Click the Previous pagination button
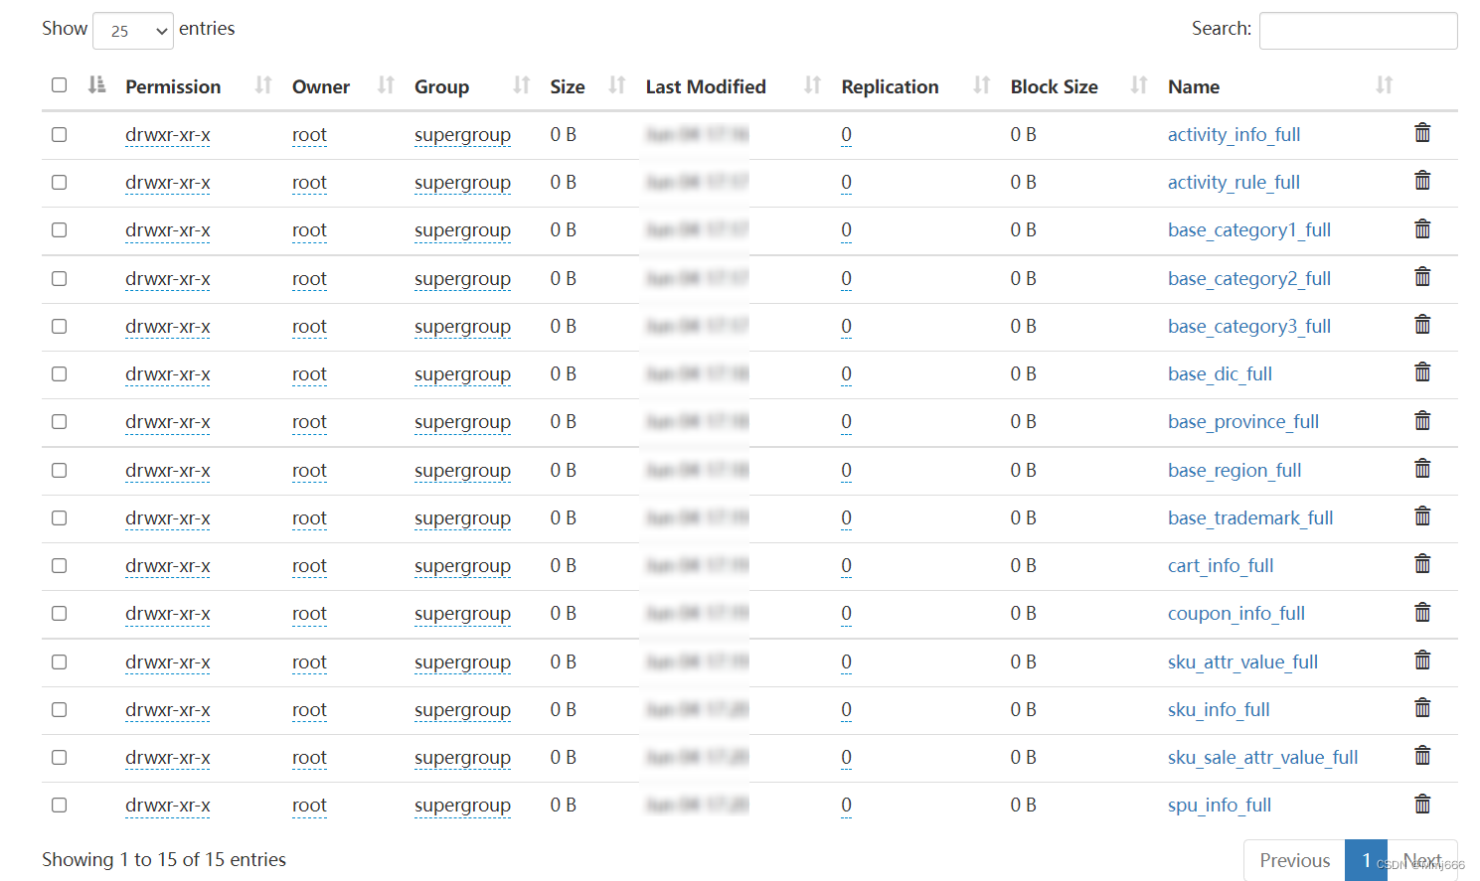The image size is (1480, 881). pos(1294,859)
